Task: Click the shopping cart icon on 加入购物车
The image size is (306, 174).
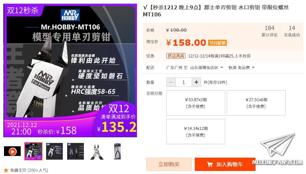Action: point(210,164)
